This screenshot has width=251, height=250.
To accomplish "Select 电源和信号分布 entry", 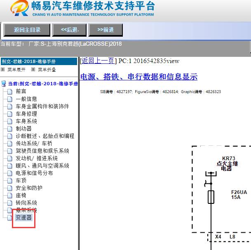I will point(34,173).
